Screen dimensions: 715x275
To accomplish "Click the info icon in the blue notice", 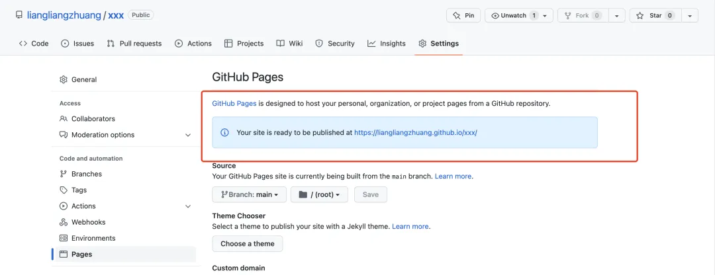I will tap(224, 132).
